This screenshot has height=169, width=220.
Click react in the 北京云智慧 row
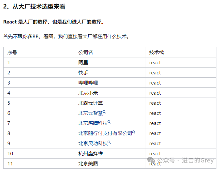(x=155, y=113)
